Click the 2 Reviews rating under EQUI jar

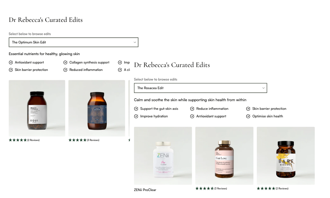(24, 140)
